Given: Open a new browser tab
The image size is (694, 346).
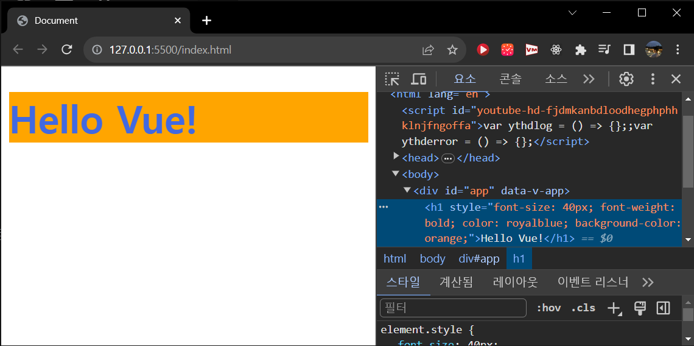Looking at the screenshot, I should point(206,20).
